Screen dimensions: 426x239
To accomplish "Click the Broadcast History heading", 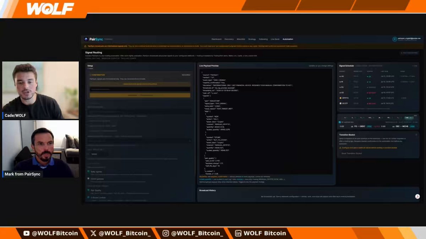I will (x=208, y=190).
